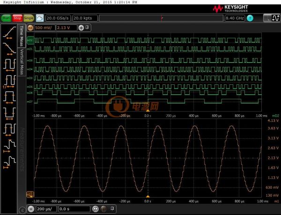Edit the 2.13 V vertical offset field
This screenshot has width=281, height=215.
click(67, 28)
